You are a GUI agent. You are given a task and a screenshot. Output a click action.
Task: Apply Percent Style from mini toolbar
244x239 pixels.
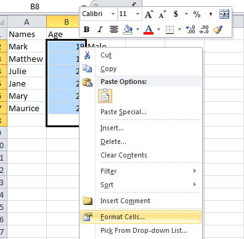tap(197, 14)
